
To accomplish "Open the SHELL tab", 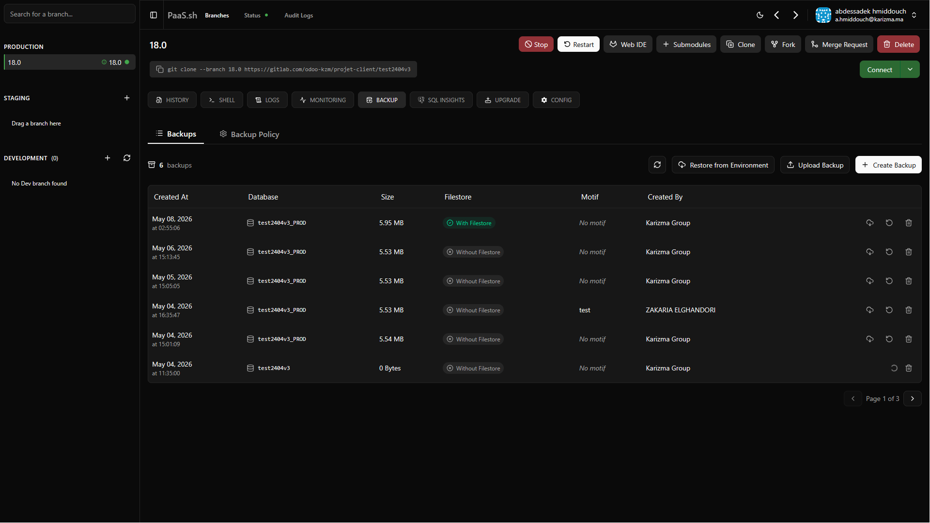I will [222, 100].
